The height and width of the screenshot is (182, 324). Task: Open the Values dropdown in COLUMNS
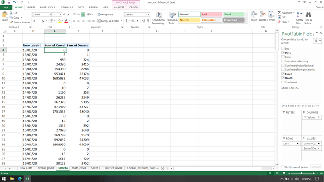point(319,117)
